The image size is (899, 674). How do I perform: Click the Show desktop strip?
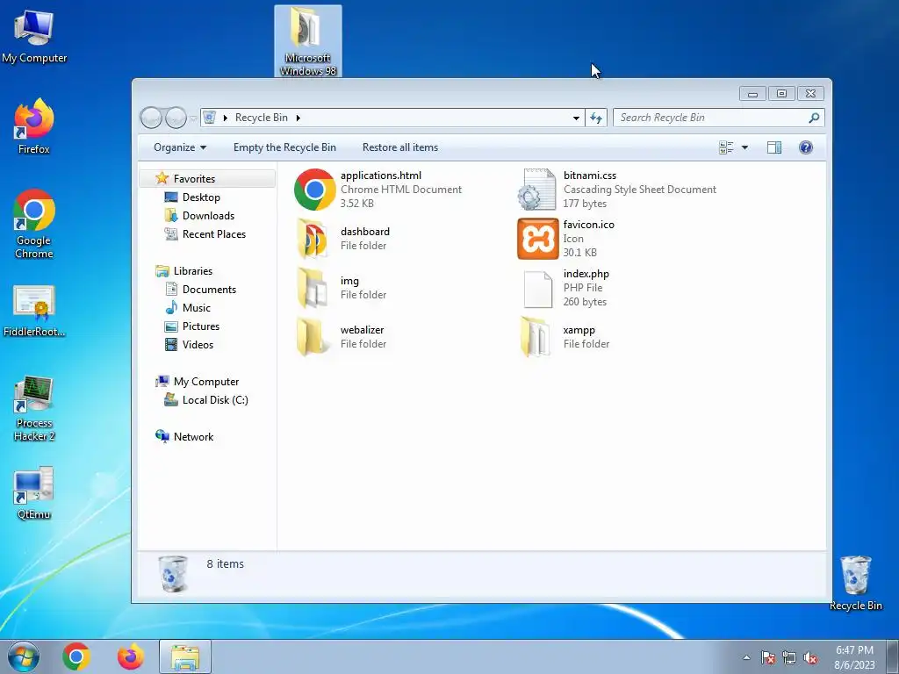(893, 656)
